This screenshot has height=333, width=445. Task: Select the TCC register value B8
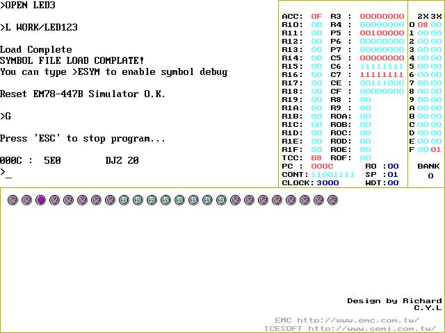[316, 157]
